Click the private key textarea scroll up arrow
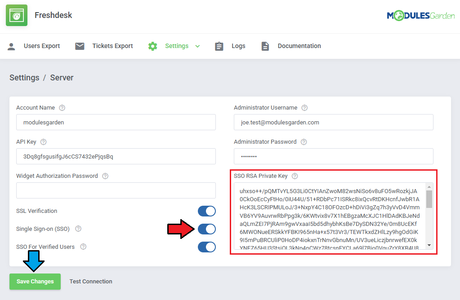The height and width of the screenshot is (300, 460). pyautogui.click(x=429, y=187)
